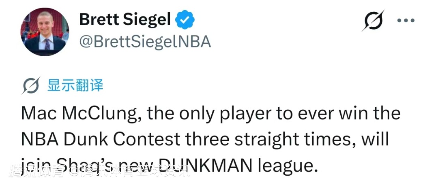Click the word "new" in the last line
Viewport: 438px width, 185px height.
click(137, 165)
